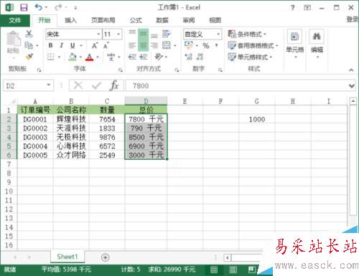Collapse the ribbon with the caret
The image size is (359, 276).
(351, 70)
